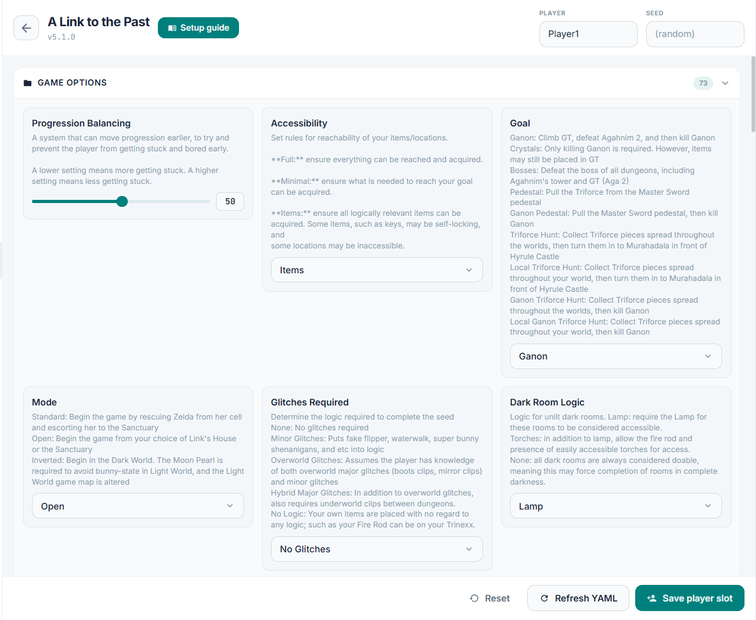The image size is (756, 620).
Task: Click the back arrow button
Action: pyautogui.click(x=26, y=28)
